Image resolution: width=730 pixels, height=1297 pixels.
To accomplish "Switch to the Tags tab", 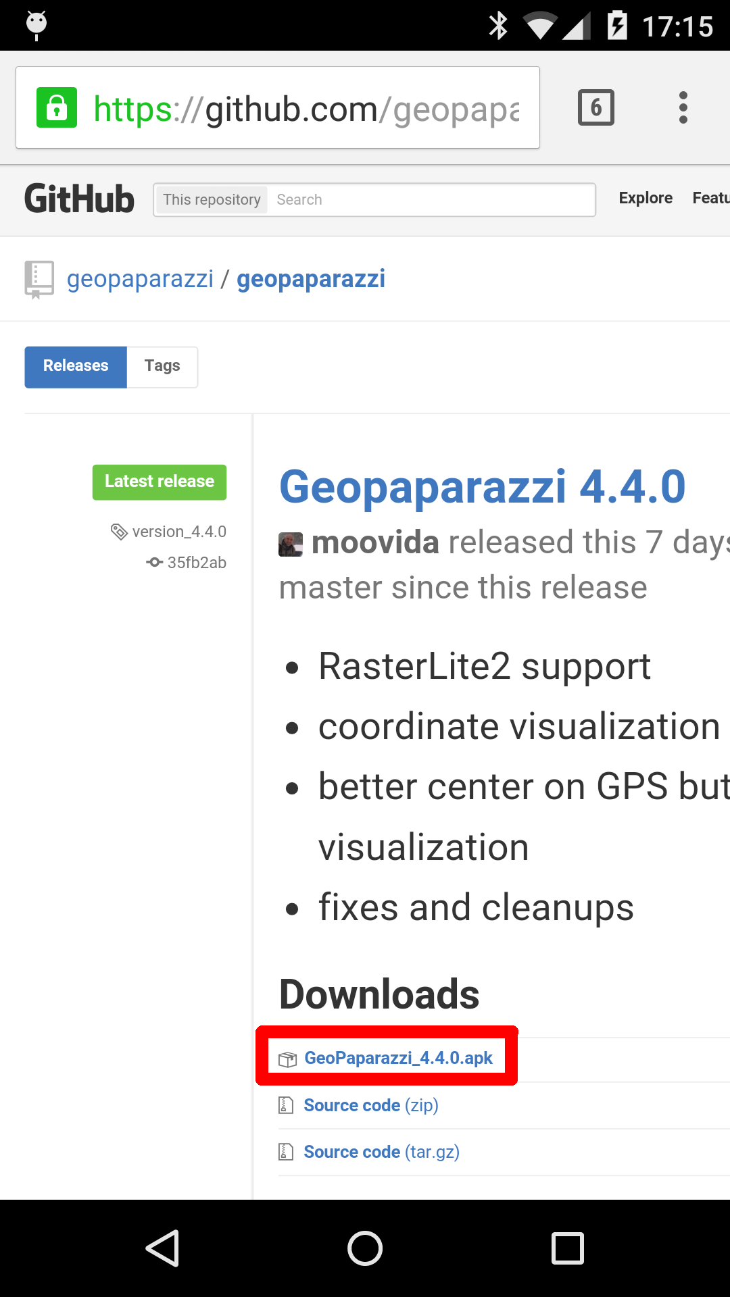I will tap(162, 367).
